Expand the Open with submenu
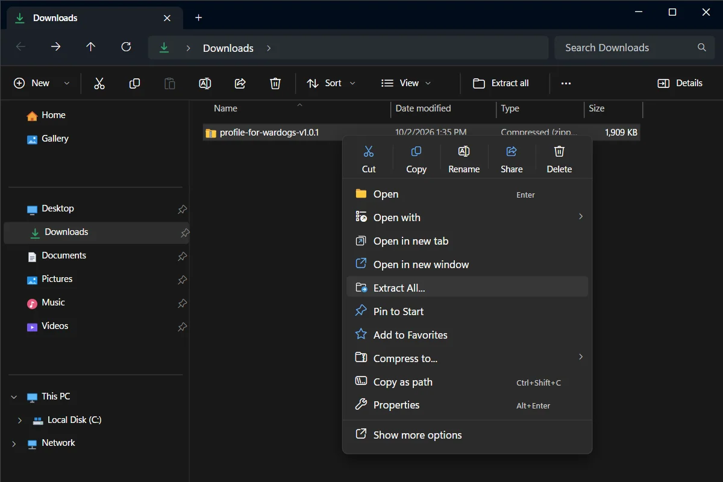This screenshot has height=482, width=723. pos(581,216)
